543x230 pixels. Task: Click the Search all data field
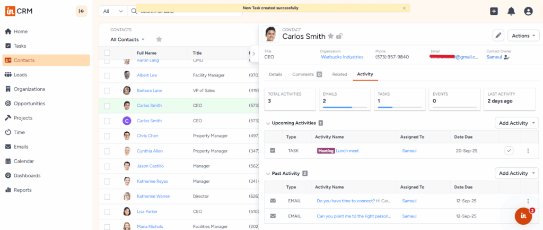(186, 11)
